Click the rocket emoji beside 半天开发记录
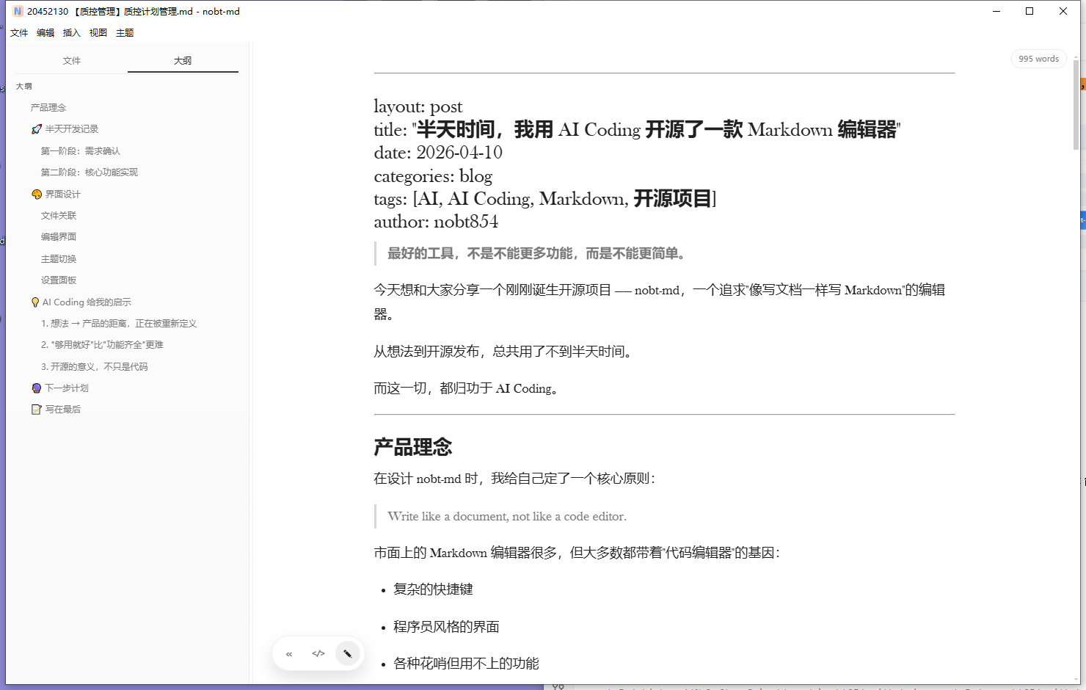The height and width of the screenshot is (690, 1086). (x=37, y=129)
